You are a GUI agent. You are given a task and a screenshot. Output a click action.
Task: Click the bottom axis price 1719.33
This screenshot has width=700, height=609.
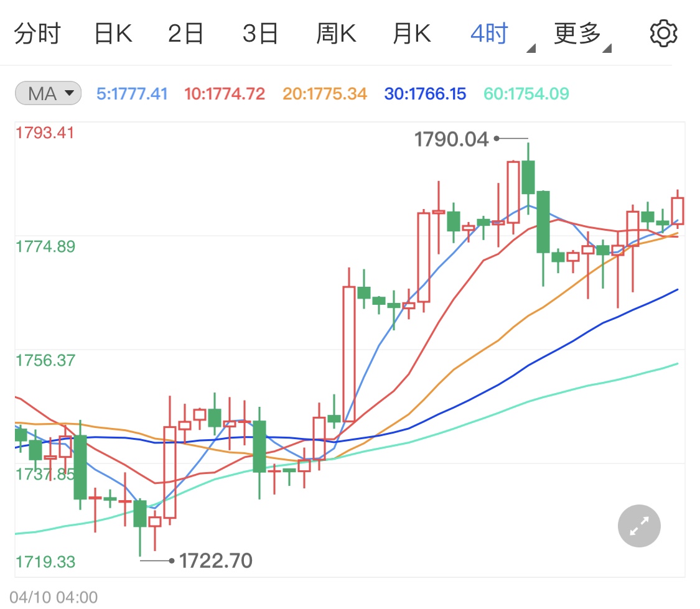point(45,562)
